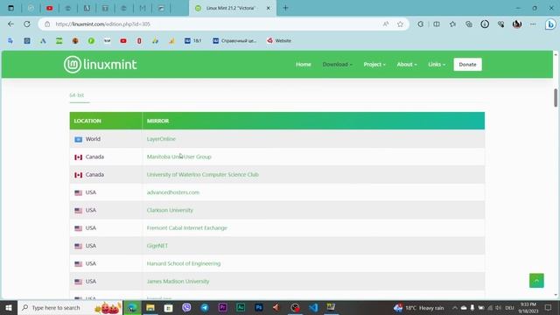Reload the page with the refresh icon
This screenshot has width=560, height=315.
(27, 24)
